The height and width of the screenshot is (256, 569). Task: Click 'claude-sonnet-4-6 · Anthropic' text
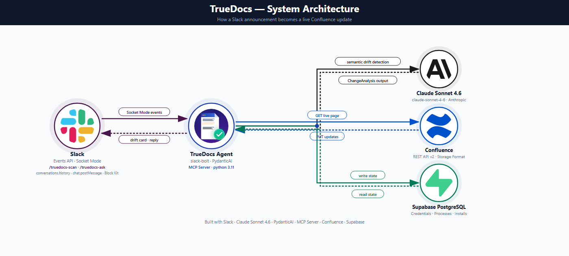click(439, 100)
